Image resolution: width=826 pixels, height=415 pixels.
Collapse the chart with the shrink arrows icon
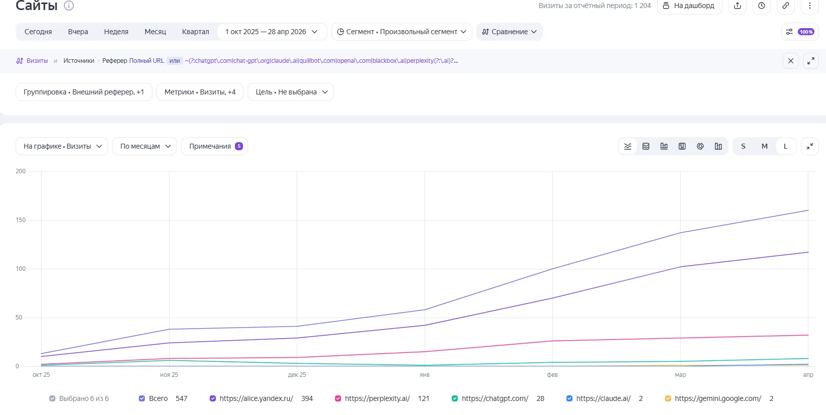(x=810, y=146)
